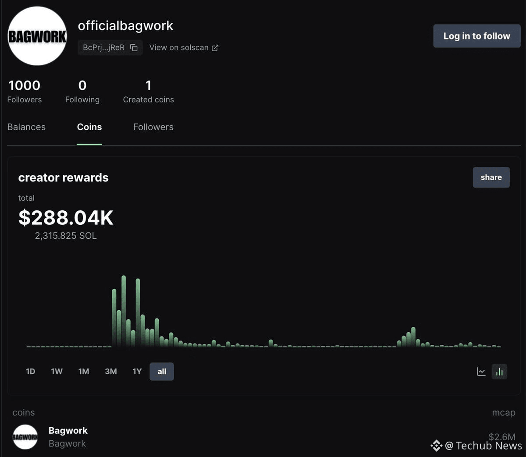Click the Bagwork coin logo
The height and width of the screenshot is (457, 526).
click(25, 437)
